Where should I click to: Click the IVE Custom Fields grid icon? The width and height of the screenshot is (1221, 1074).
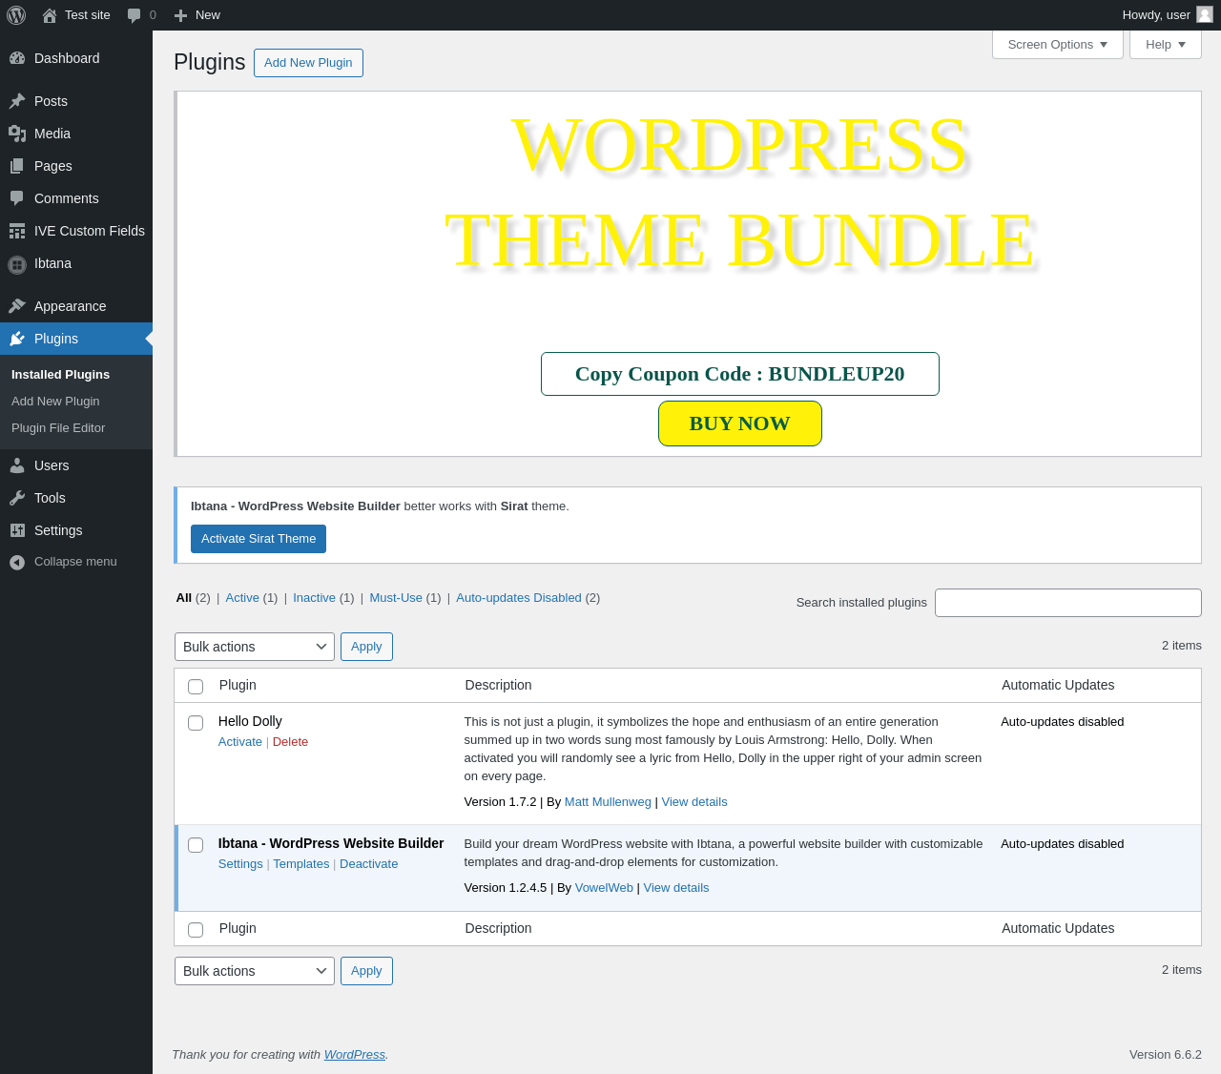pyautogui.click(x=17, y=231)
